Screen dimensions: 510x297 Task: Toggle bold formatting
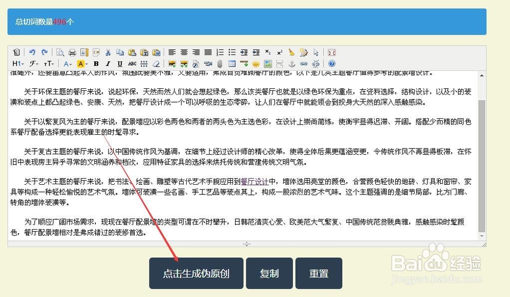click(x=96, y=63)
